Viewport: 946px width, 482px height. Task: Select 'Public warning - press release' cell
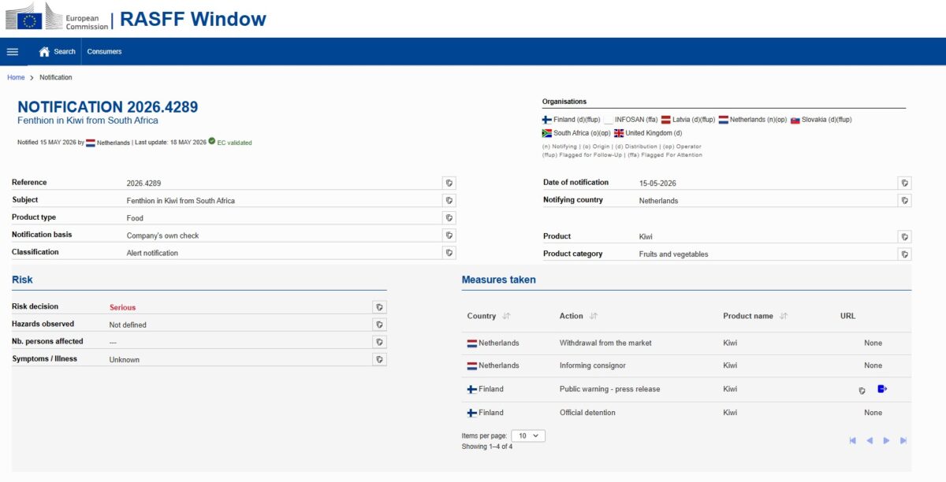click(609, 389)
